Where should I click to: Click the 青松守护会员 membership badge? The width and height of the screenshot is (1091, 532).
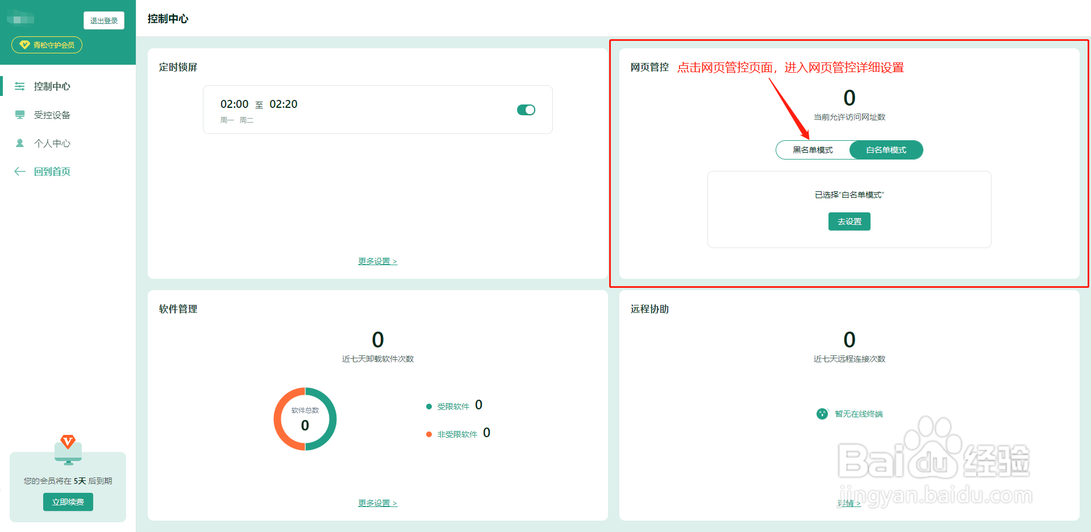point(47,45)
